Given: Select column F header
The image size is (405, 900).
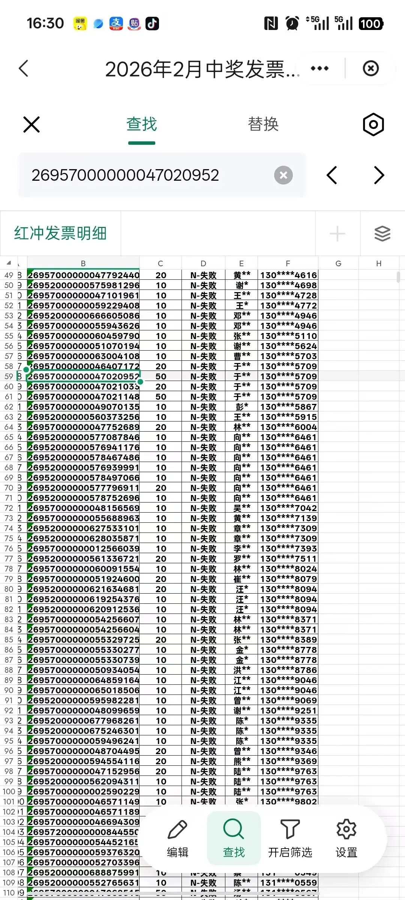Looking at the screenshot, I should (288, 263).
